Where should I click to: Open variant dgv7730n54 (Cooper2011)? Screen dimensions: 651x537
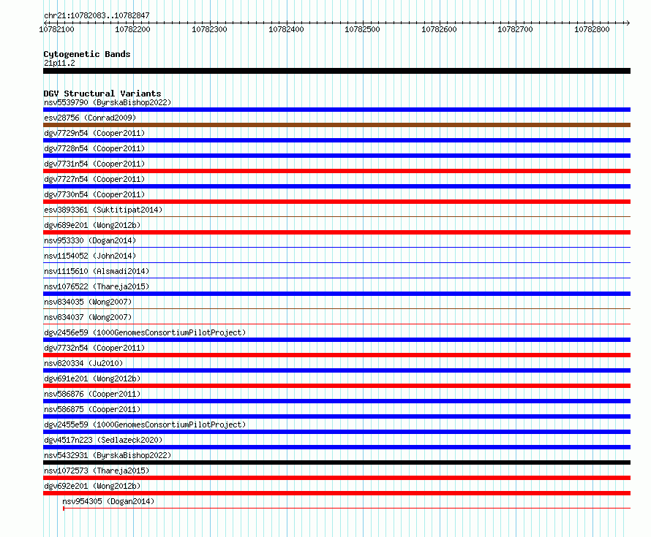pos(94,194)
